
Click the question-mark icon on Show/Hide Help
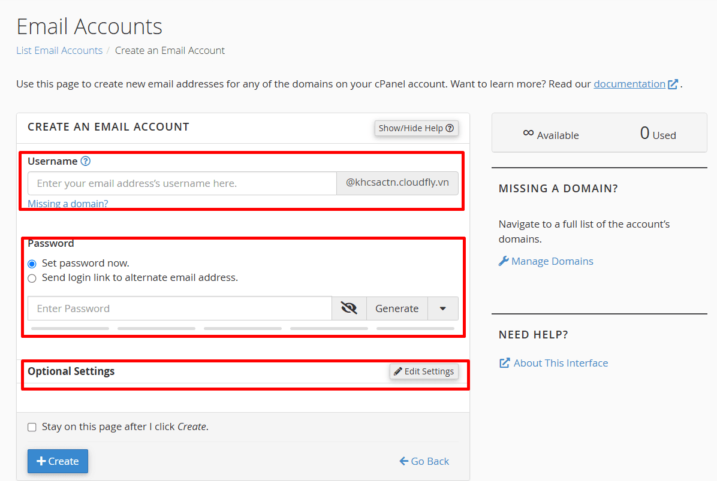(x=450, y=128)
